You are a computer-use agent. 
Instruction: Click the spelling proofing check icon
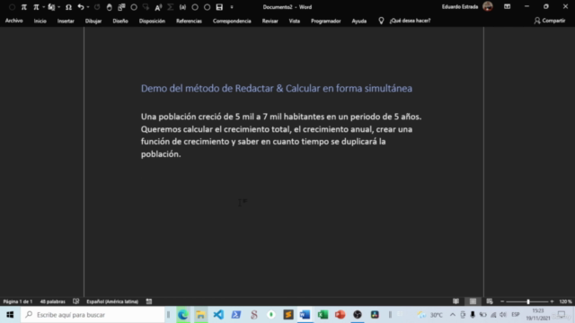(75, 301)
